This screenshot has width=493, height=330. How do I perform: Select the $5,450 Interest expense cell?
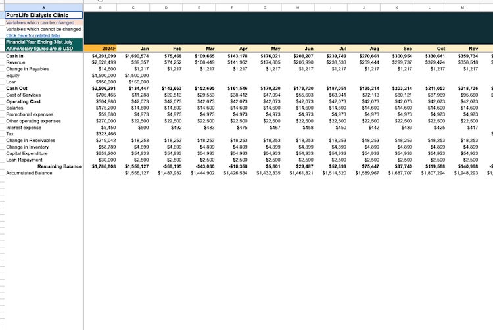[100, 128]
